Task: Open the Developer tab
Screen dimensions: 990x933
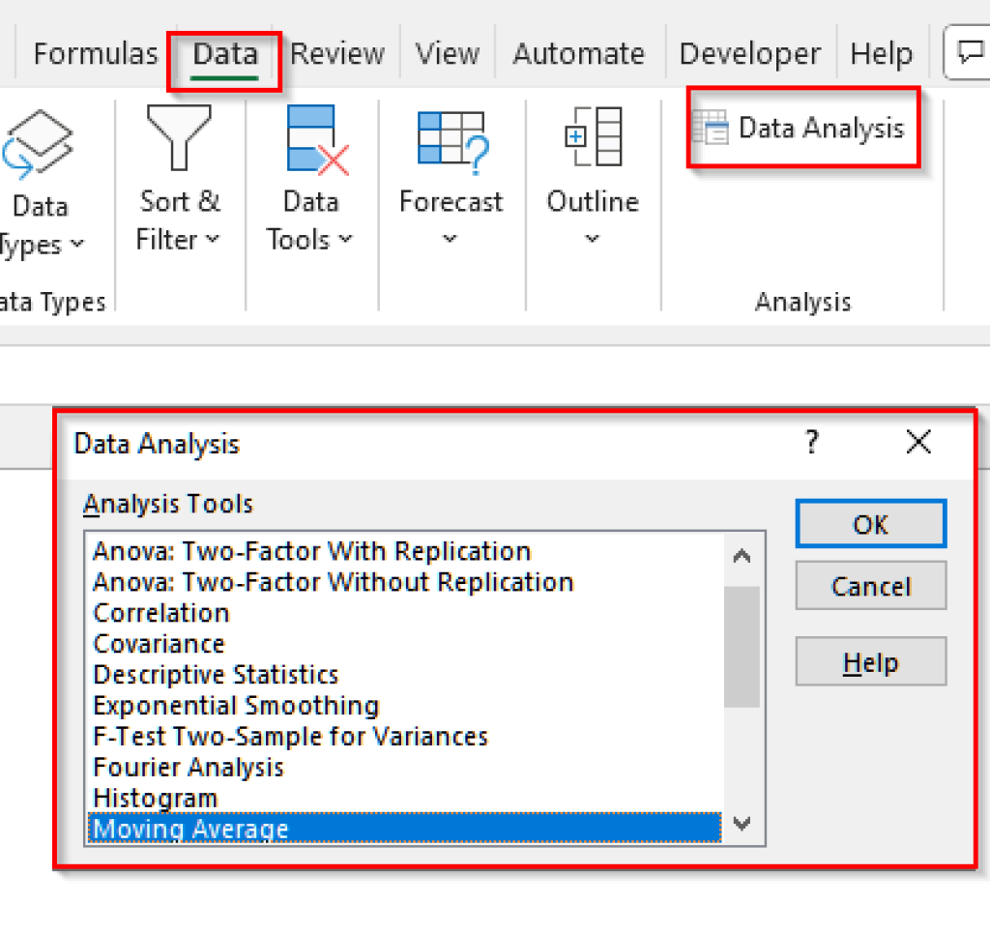Action: point(749,53)
